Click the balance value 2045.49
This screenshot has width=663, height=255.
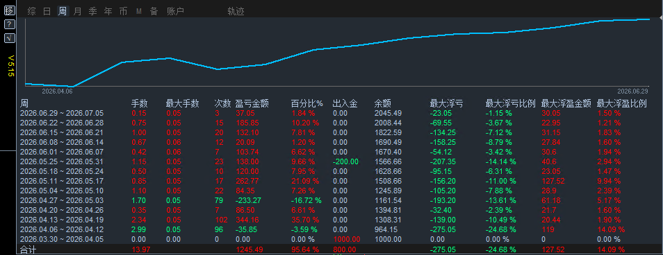[x=388, y=113]
